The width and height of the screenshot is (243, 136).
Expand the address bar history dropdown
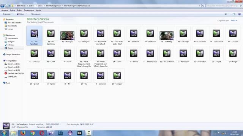200,6
